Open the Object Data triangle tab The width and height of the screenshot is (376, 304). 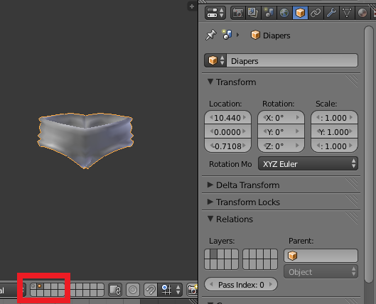click(x=347, y=13)
